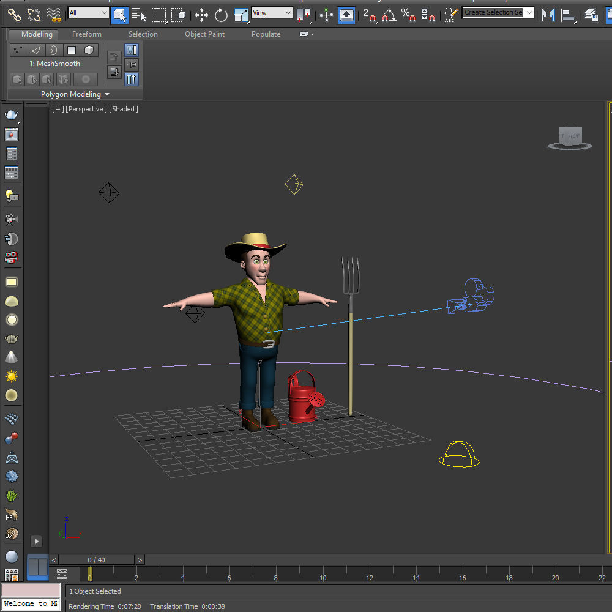Open the [Shaded] viewport shading menu
Viewport: 612px width, 612px height.
[x=124, y=109]
